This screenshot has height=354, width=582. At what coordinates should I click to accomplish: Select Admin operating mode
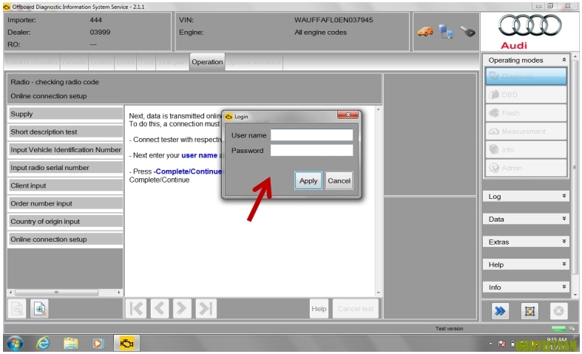526,168
